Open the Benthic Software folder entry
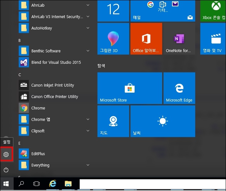This screenshot has height=191, width=226. 55,51
